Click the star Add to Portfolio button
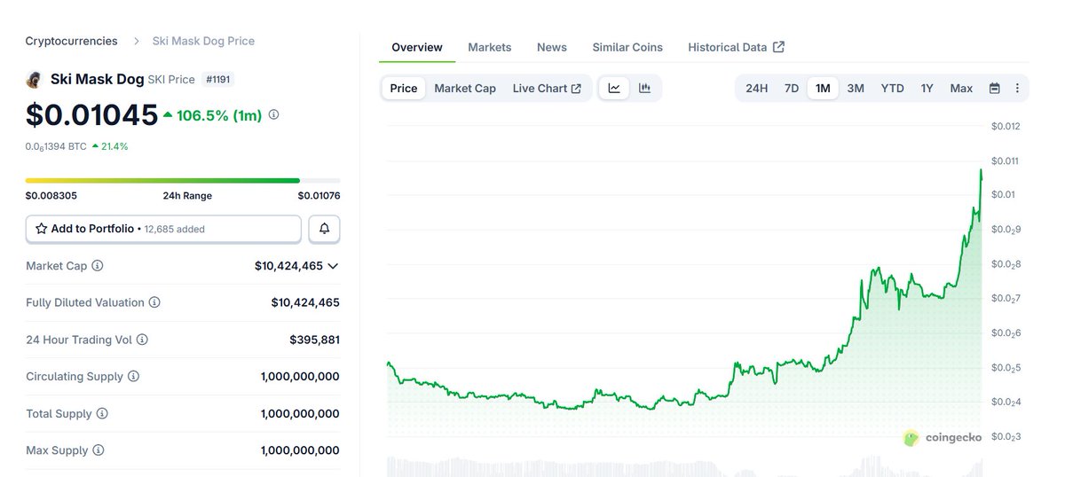Screen dimensions: 1065x477 tap(163, 229)
